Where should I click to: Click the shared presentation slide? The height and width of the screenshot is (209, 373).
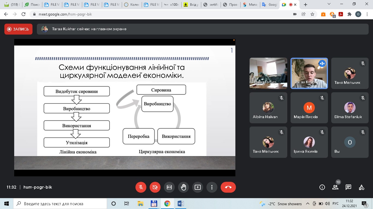(125, 107)
